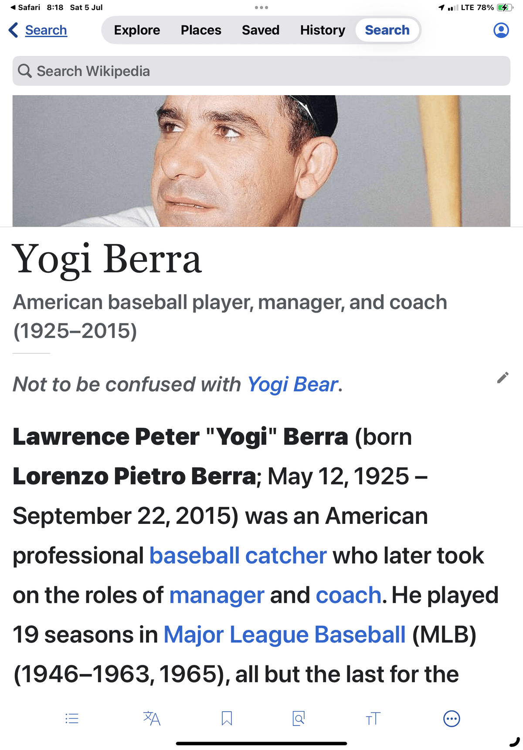
Task: Tap the three-dot multitasking control at top
Action: (261, 7)
